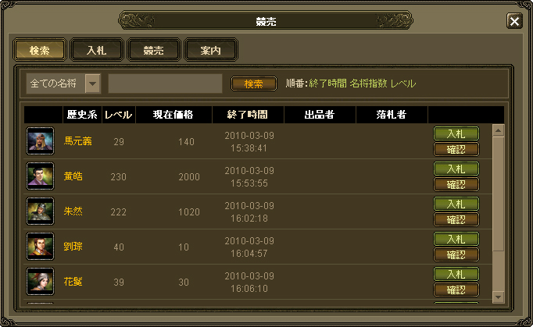Sort by 終了時間 link

coord(327,84)
